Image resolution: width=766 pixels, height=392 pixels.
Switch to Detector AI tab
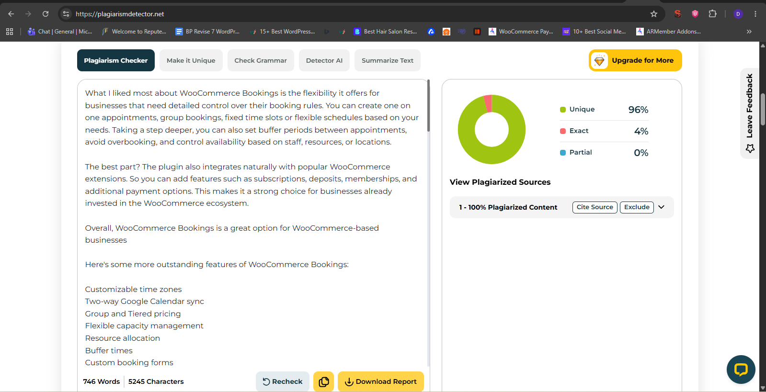pyautogui.click(x=324, y=60)
